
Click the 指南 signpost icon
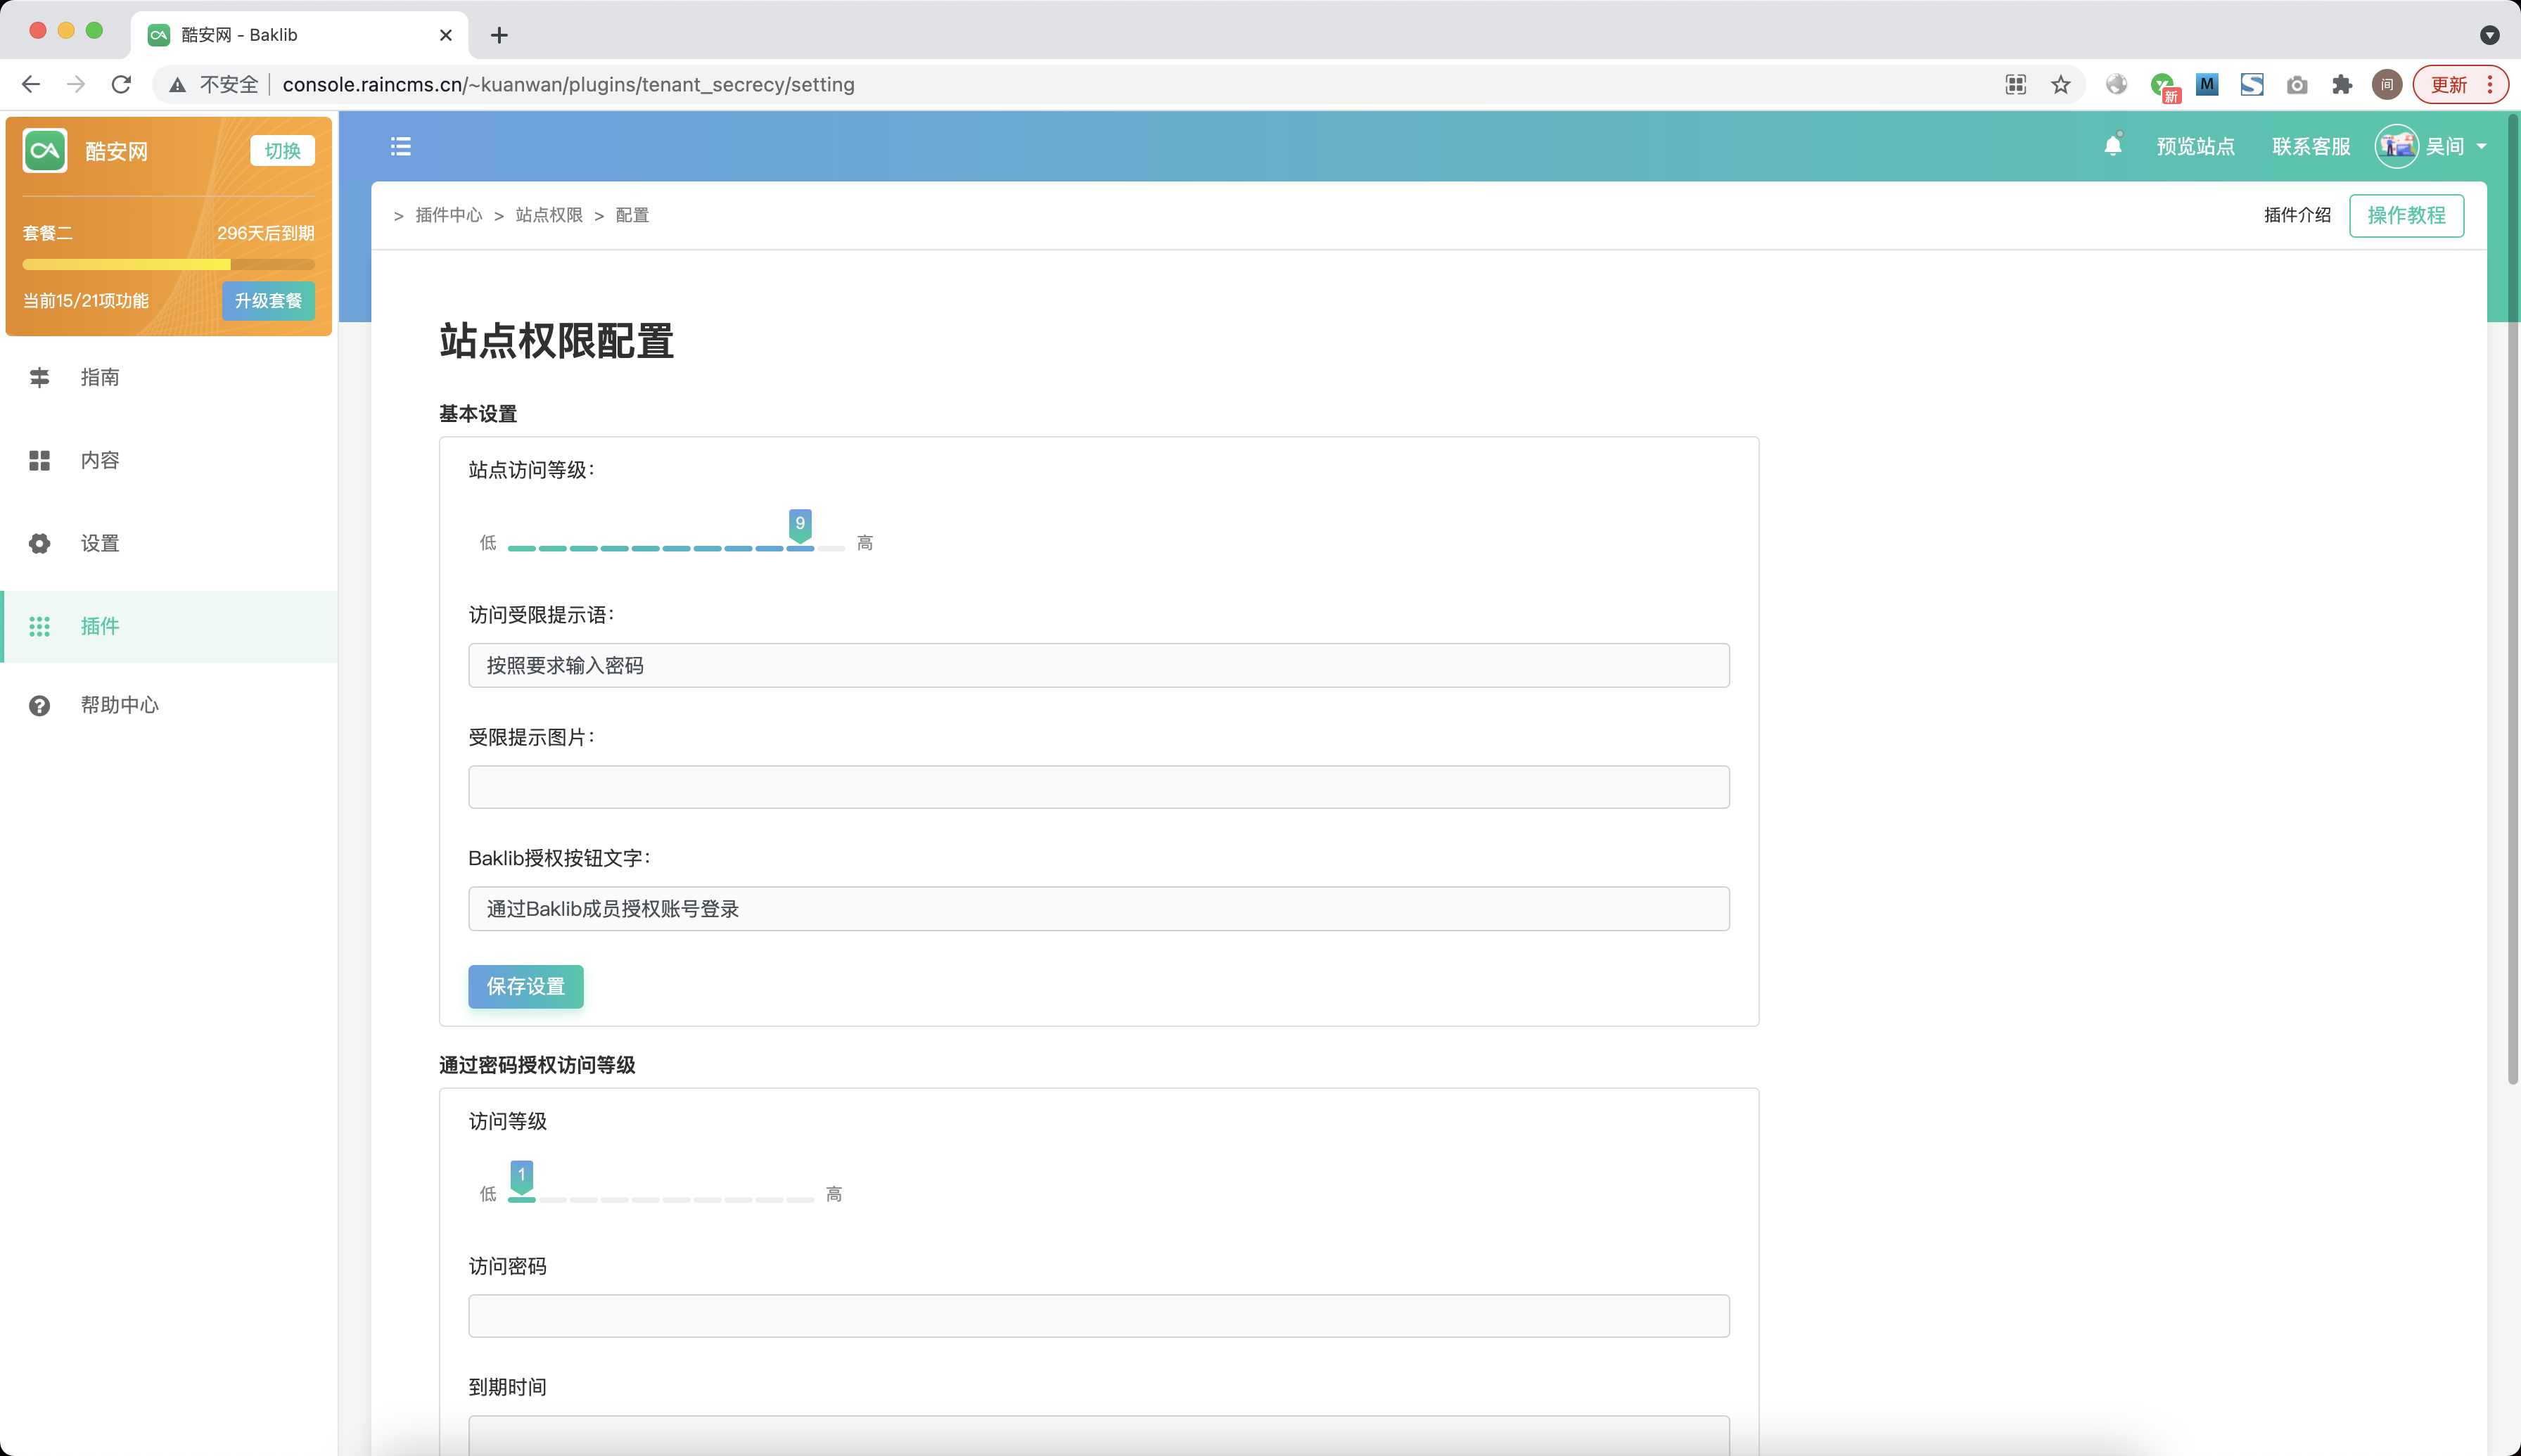click(39, 377)
